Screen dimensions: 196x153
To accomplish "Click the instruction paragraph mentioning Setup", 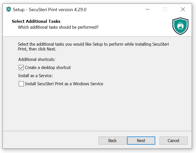I will 93,47.
